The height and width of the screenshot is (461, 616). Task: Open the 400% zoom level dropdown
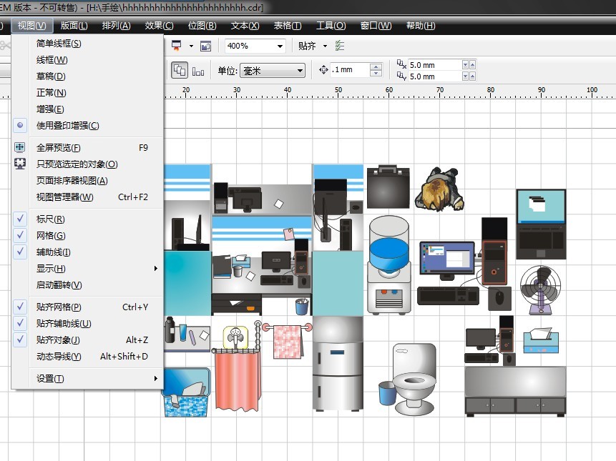280,46
